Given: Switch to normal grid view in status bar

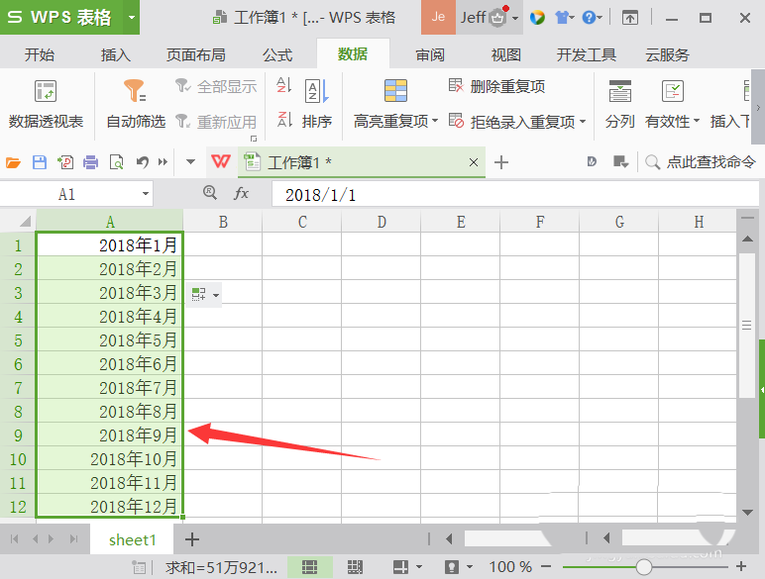Looking at the screenshot, I should click(x=309, y=567).
